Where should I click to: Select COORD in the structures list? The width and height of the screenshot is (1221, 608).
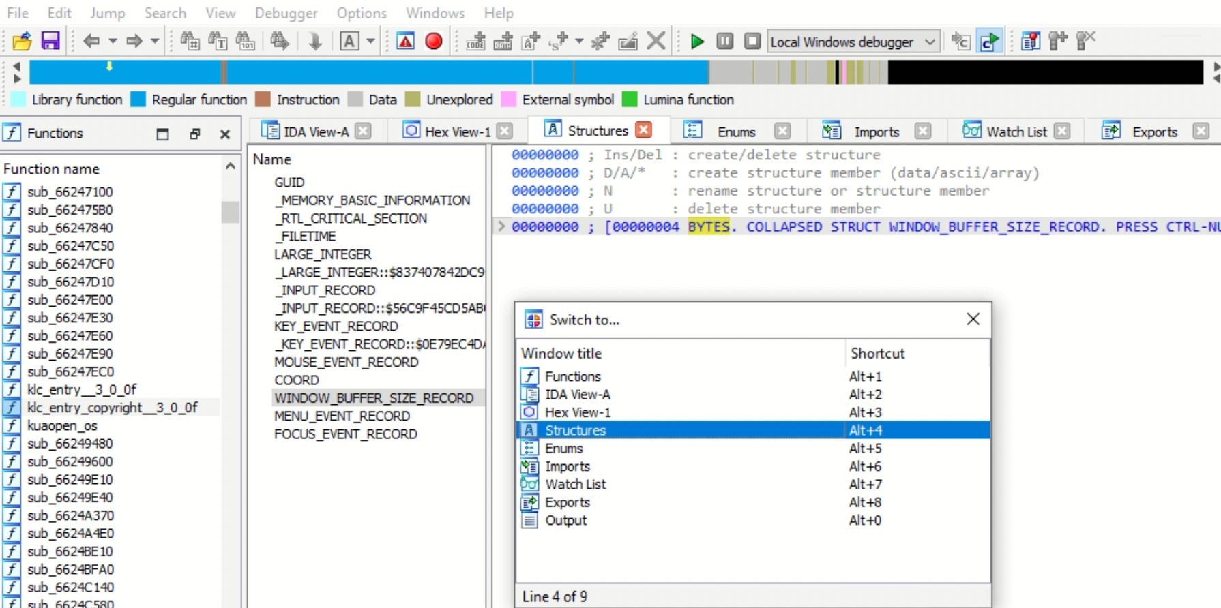click(296, 380)
